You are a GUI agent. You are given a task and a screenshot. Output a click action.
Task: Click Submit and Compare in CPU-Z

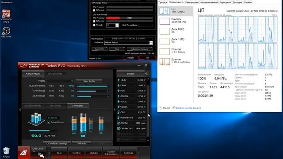(140, 49)
